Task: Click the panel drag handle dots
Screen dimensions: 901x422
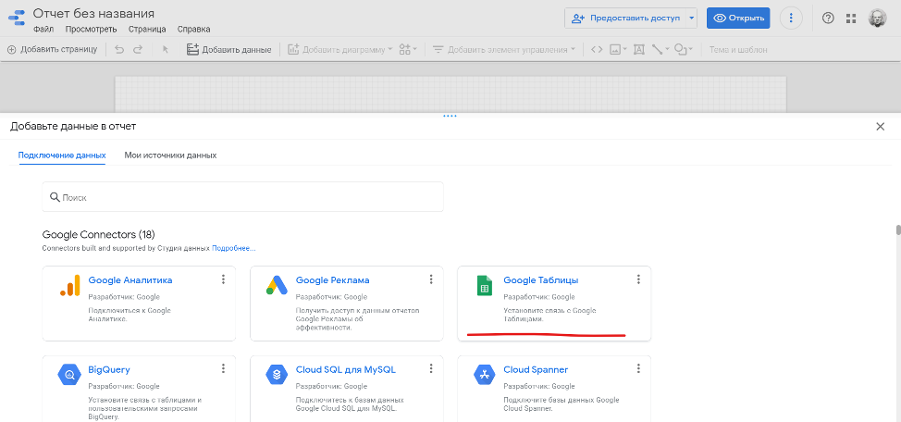Action: [450, 116]
